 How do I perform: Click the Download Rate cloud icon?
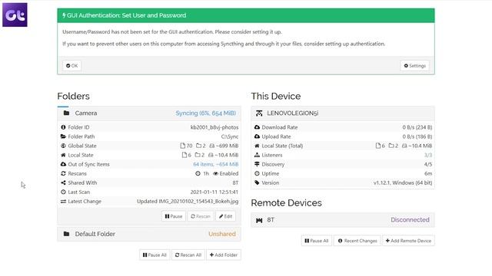(257, 127)
